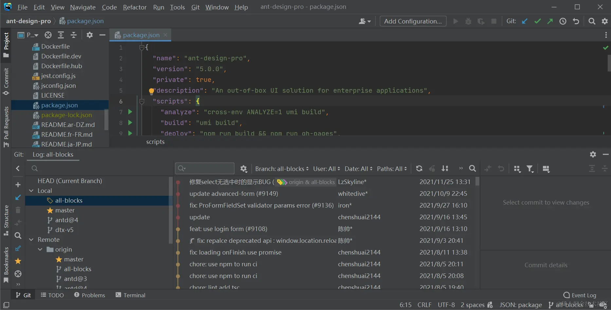
Task: Hide the Project panel with the minus icon
Action: [x=102, y=35]
